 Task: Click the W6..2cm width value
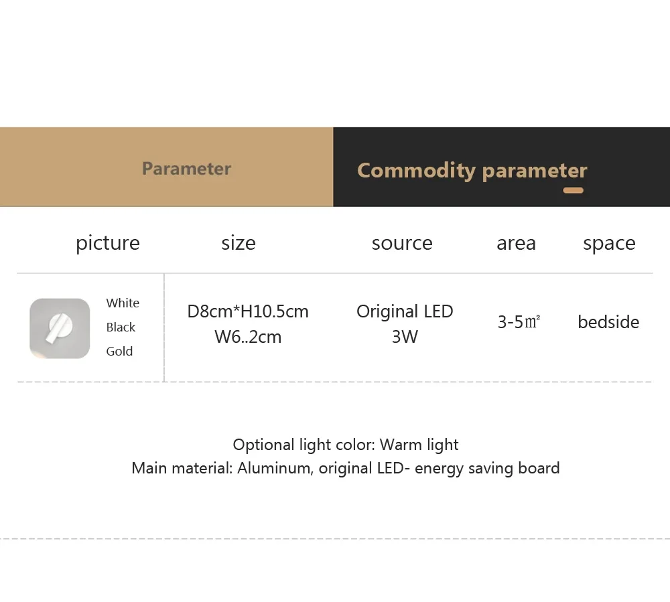[x=248, y=337]
